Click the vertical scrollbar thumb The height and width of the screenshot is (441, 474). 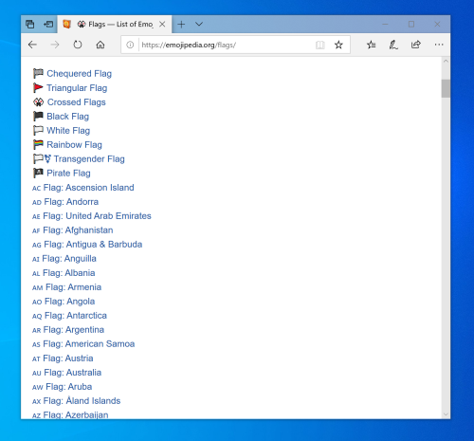[x=446, y=88]
